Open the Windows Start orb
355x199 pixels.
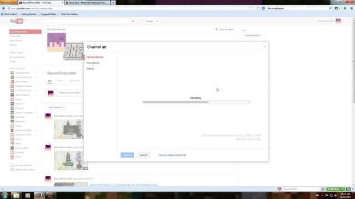(5, 195)
